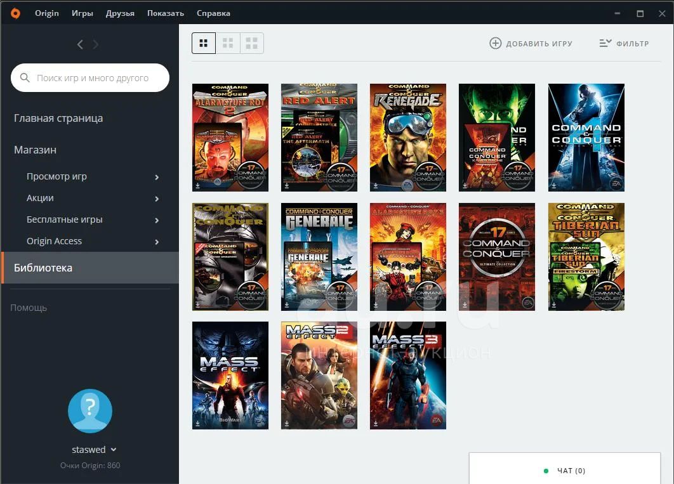This screenshot has width=674, height=484.
Task: Open Origin Access item
Action: [x=54, y=241]
